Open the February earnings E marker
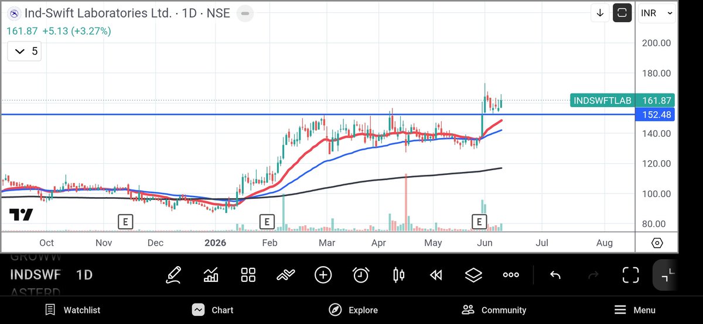The width and height of the screenshot is (703, 324). coord(267,222)
